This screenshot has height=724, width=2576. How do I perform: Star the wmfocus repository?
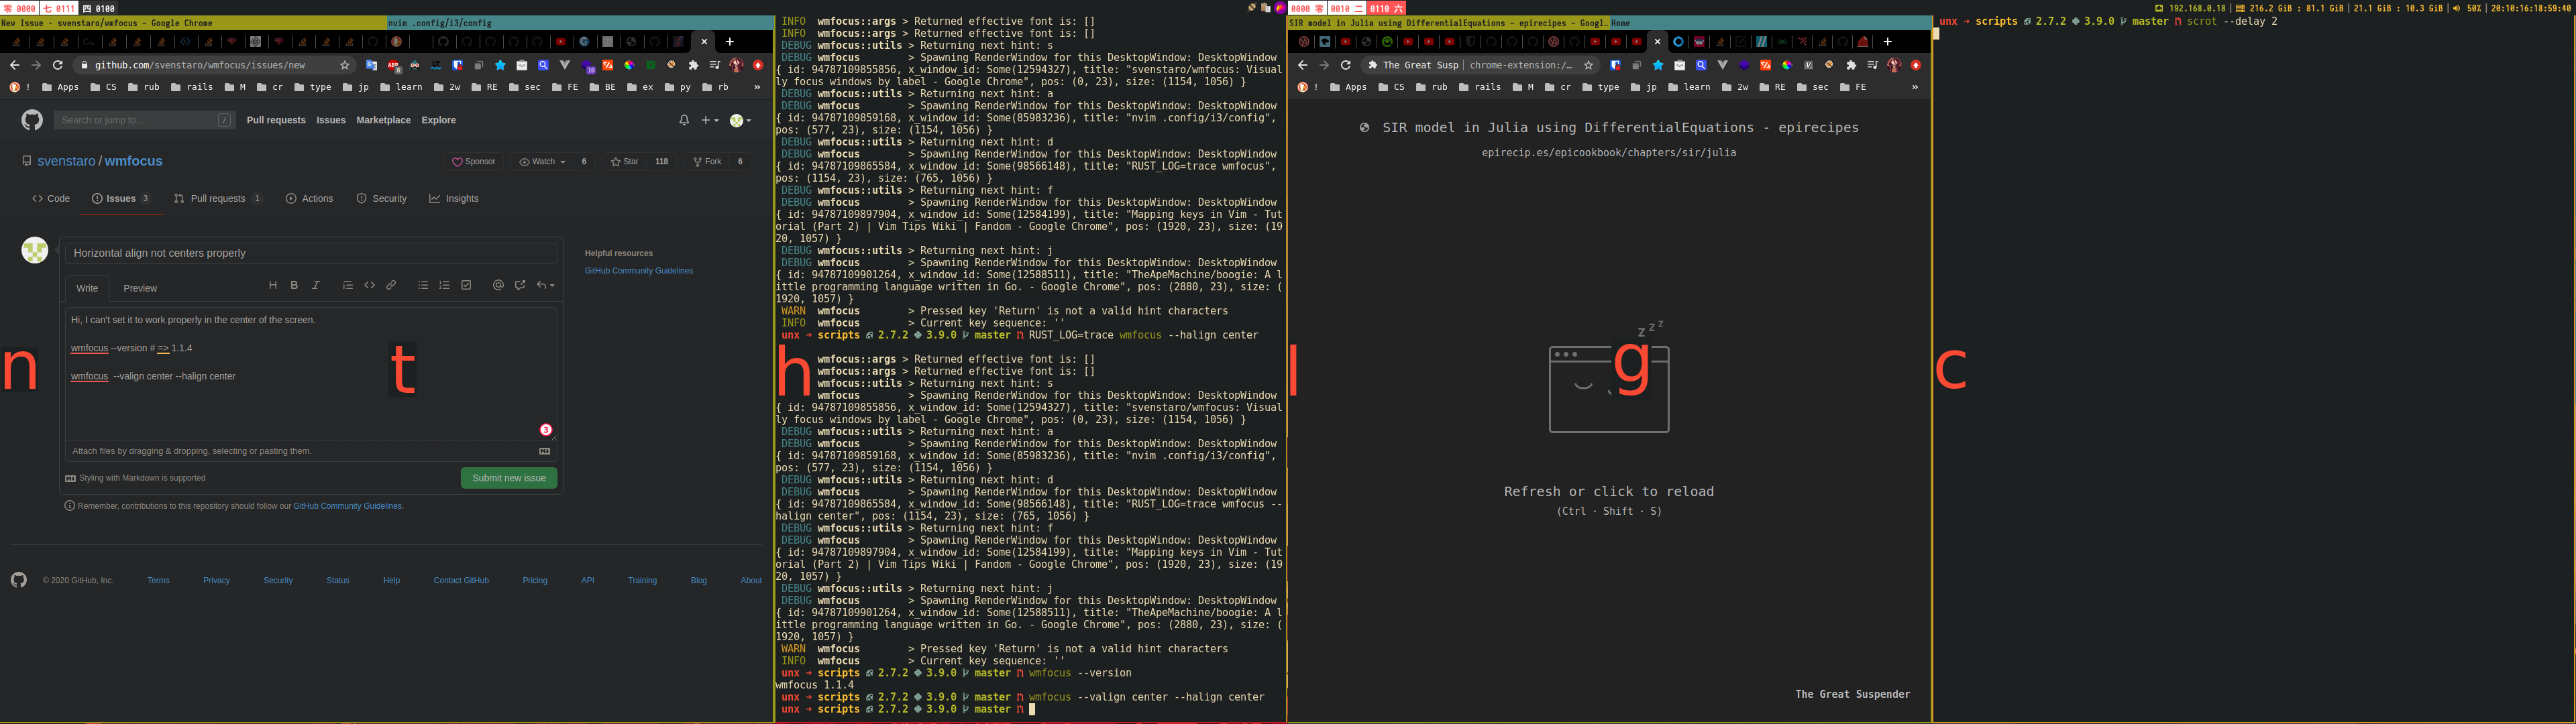pyautogui.click(x=625, y=162)
